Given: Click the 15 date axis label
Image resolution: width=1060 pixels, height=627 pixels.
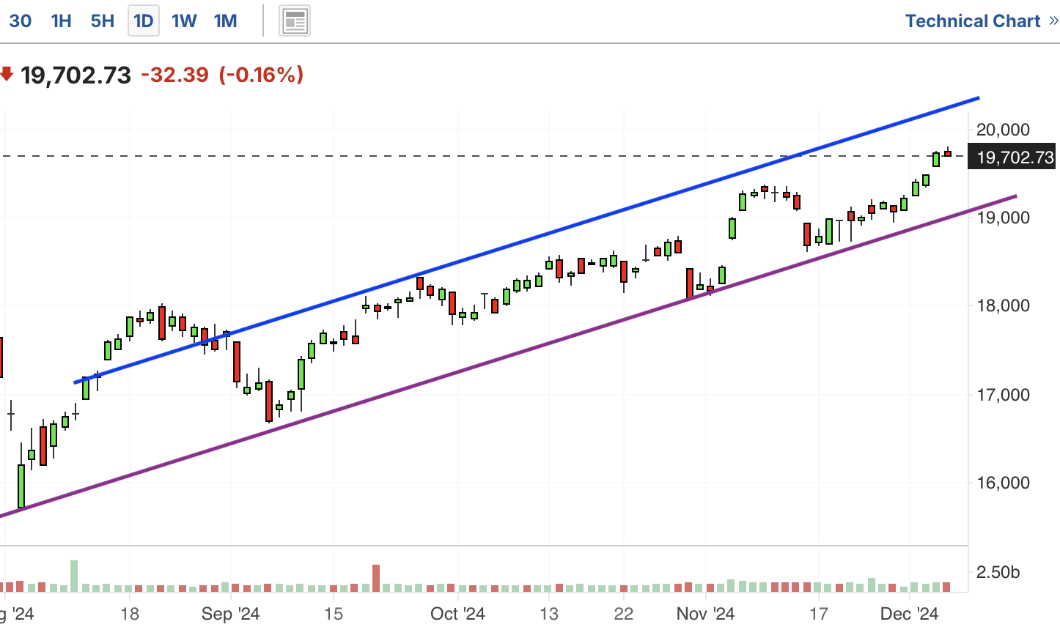Looking at the screenshot, I should (x=334, y=613).
